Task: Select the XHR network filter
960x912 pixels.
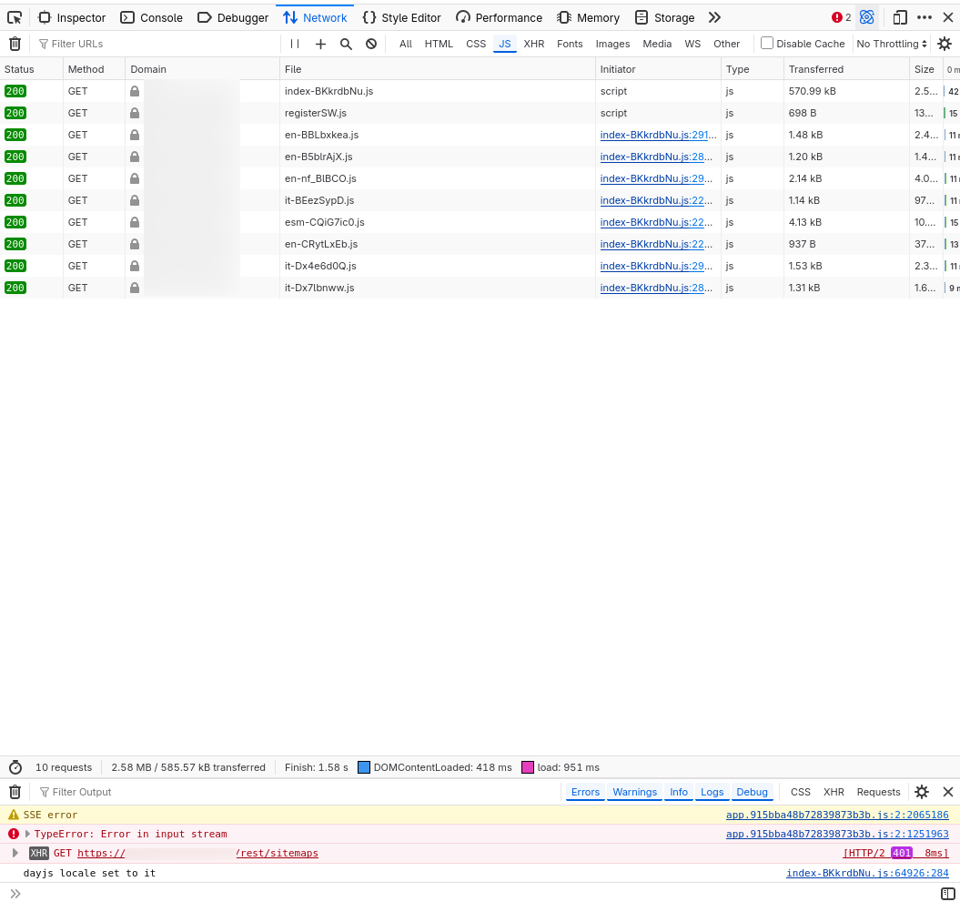Action: pos(534,44)
